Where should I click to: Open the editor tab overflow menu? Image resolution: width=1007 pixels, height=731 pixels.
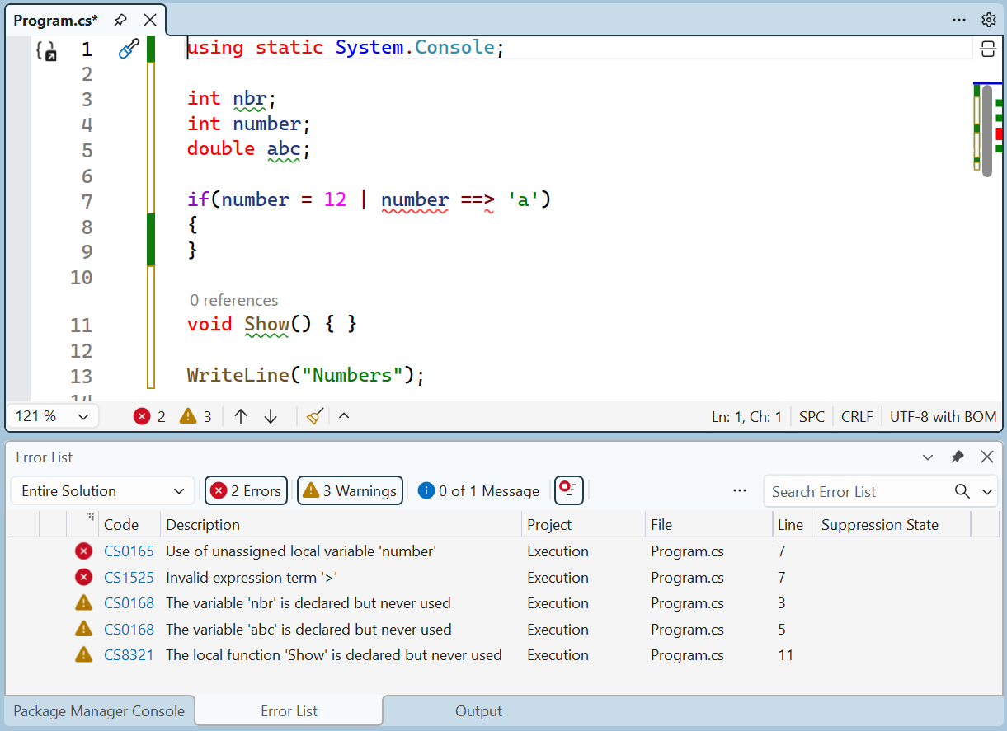pyautogui.click(x=959, y=20)
